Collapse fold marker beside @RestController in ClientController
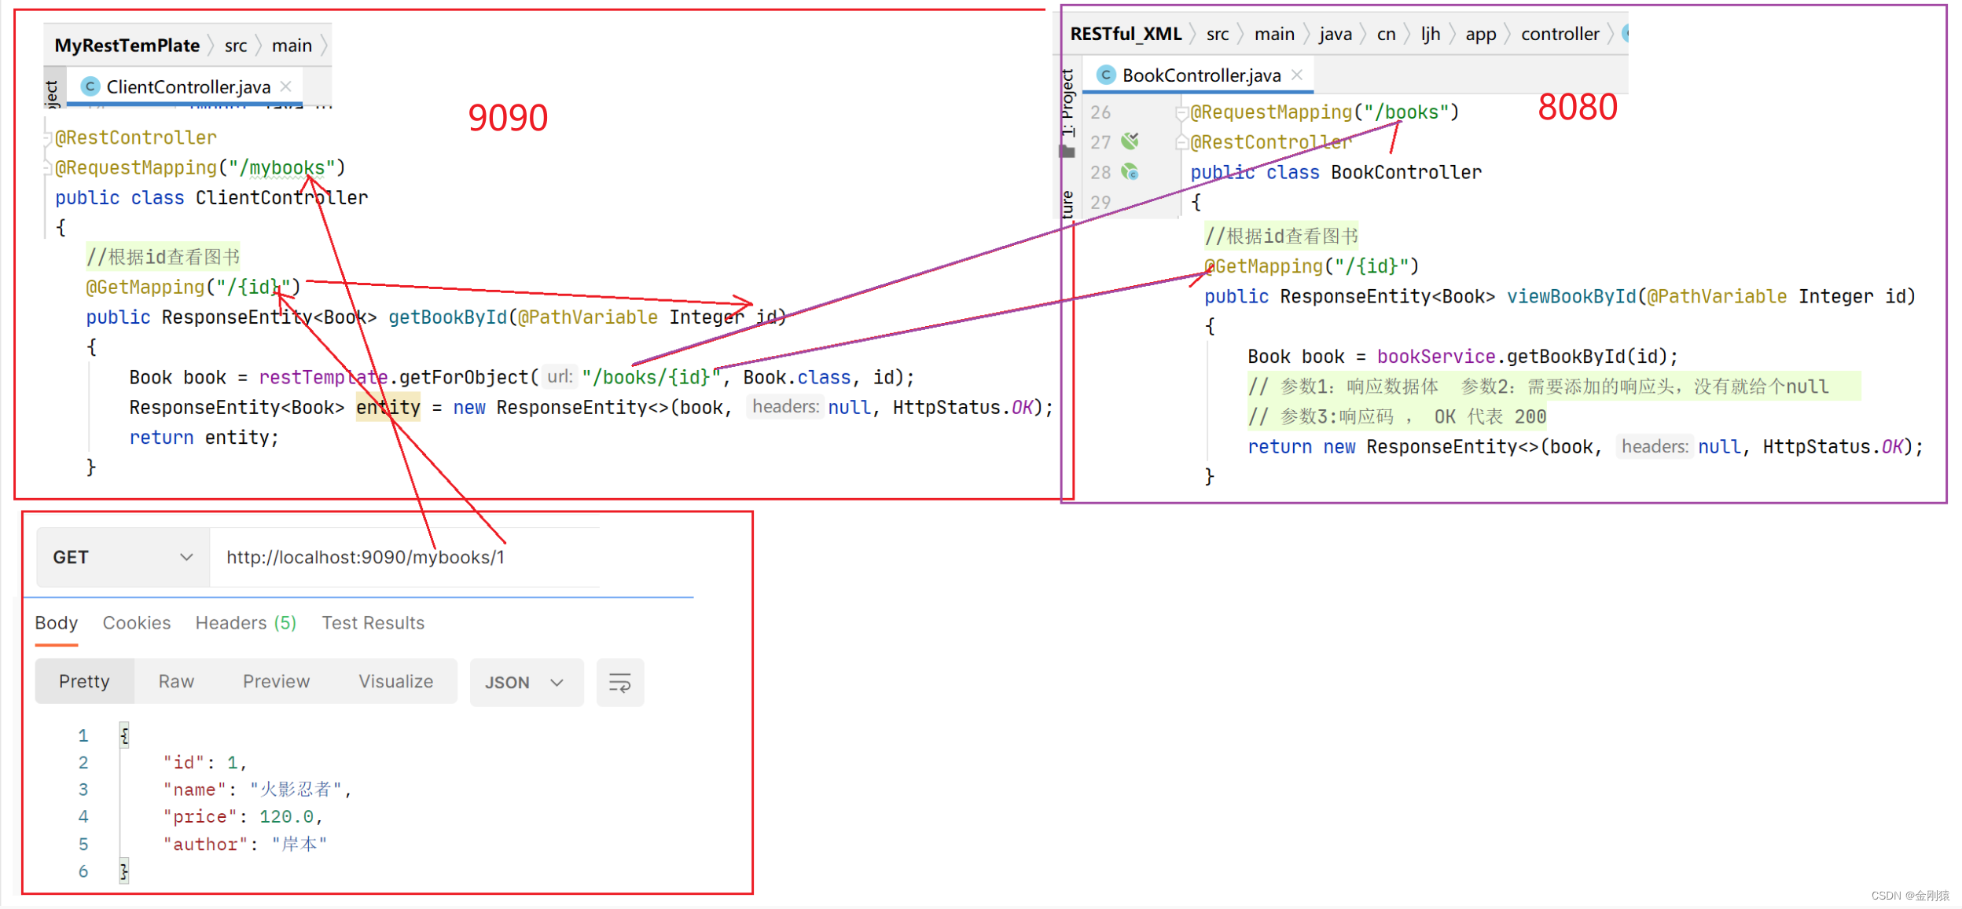 click(x=47, y=138)
